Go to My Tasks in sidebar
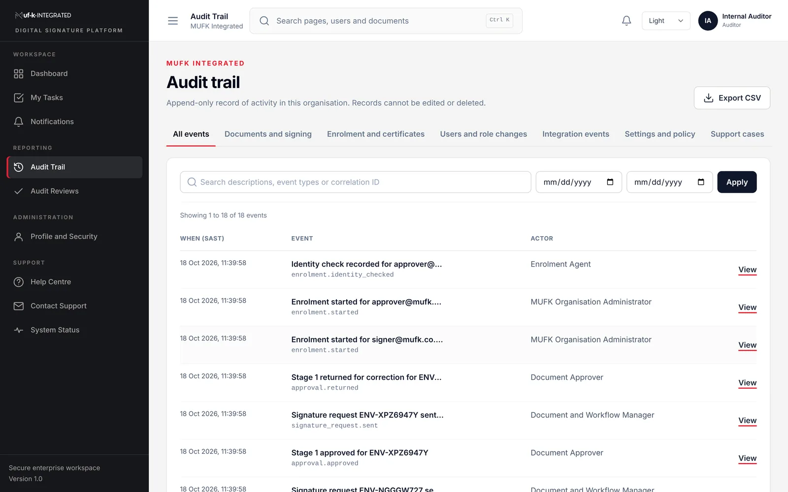 (74, 98)
